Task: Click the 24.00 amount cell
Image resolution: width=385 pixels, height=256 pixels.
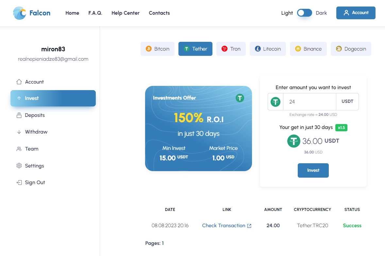Action: coord(273,226)
